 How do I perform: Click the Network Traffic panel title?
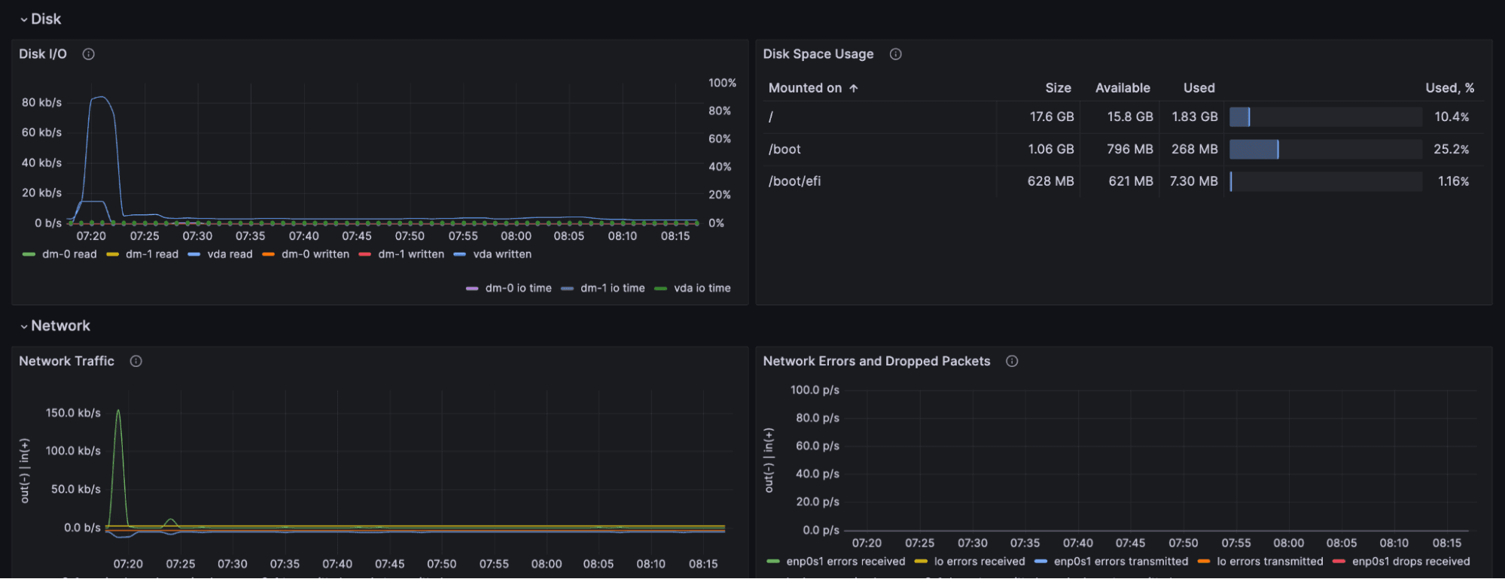[x=66, y=361]
